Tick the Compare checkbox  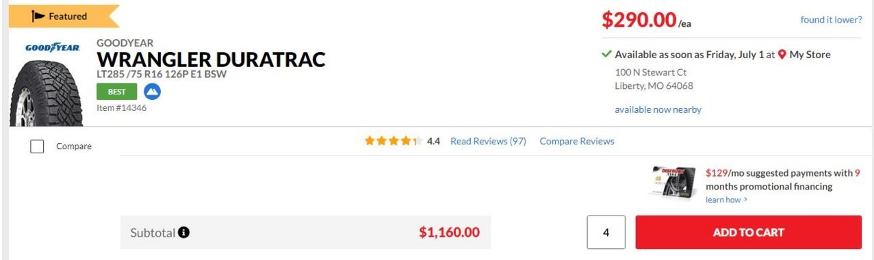pos(38,146)
